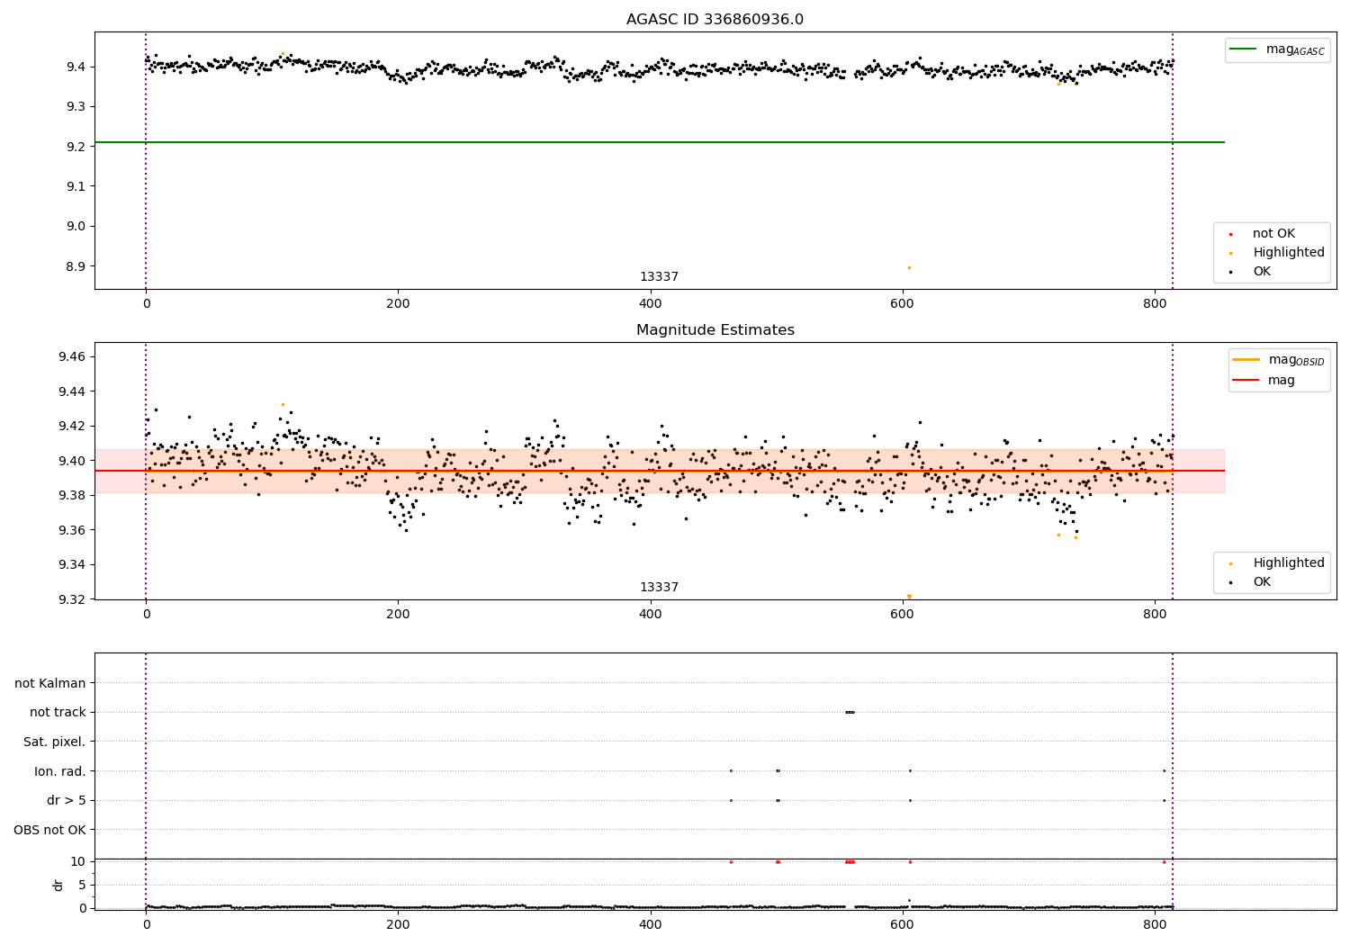Click the 9.36 y-axis tick label
This screenshot has width=1350, height=945.
click(x=73, y=530)
